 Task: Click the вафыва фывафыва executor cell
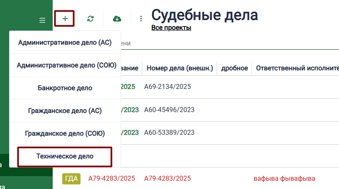pos(284,178)
